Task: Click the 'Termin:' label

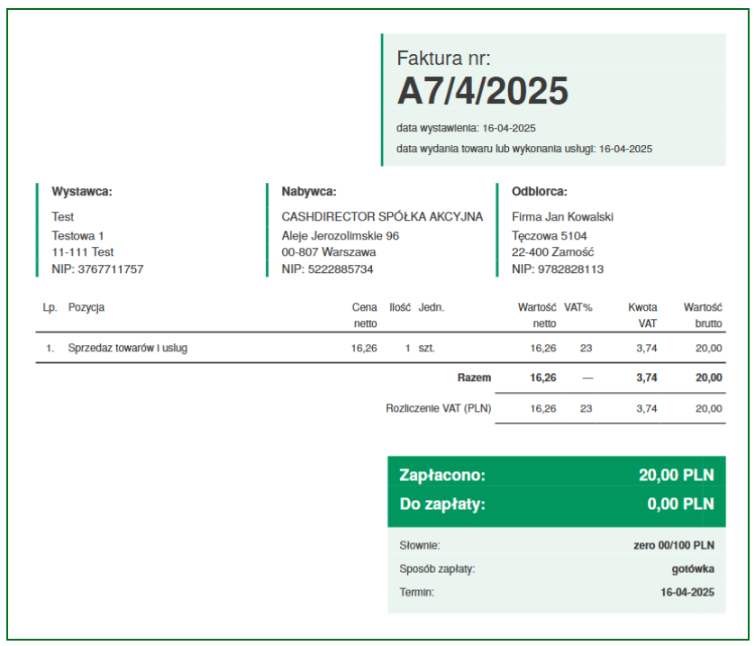Action: click(x=416, y=593)
